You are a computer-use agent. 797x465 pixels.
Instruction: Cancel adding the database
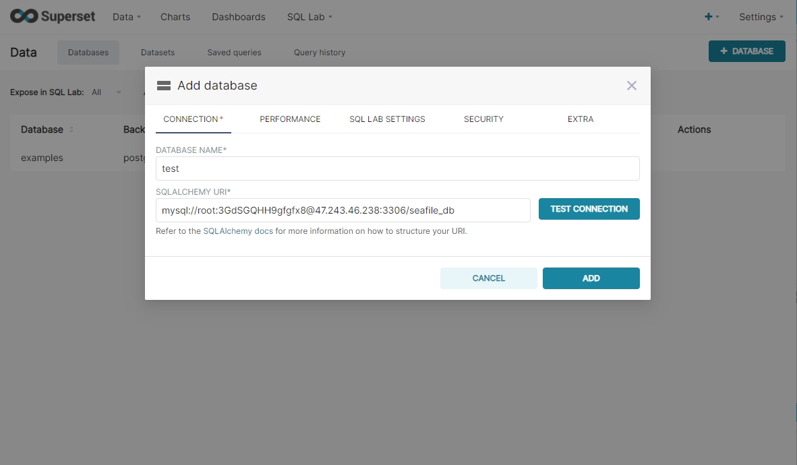point(488,278)
